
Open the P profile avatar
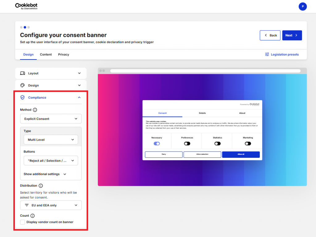303,6
